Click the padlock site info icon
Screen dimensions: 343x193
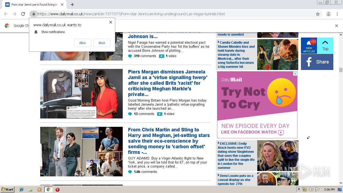(x=33, y=14)
